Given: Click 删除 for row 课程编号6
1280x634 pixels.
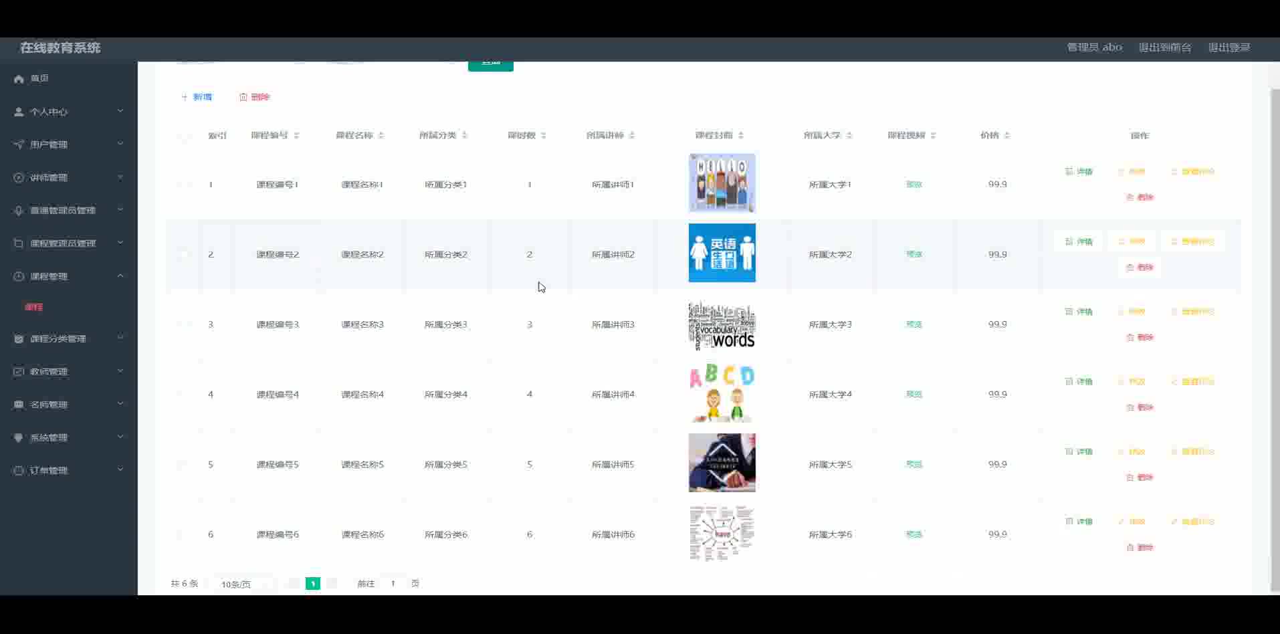Looking at the screenshot, I should [1140, 548].
